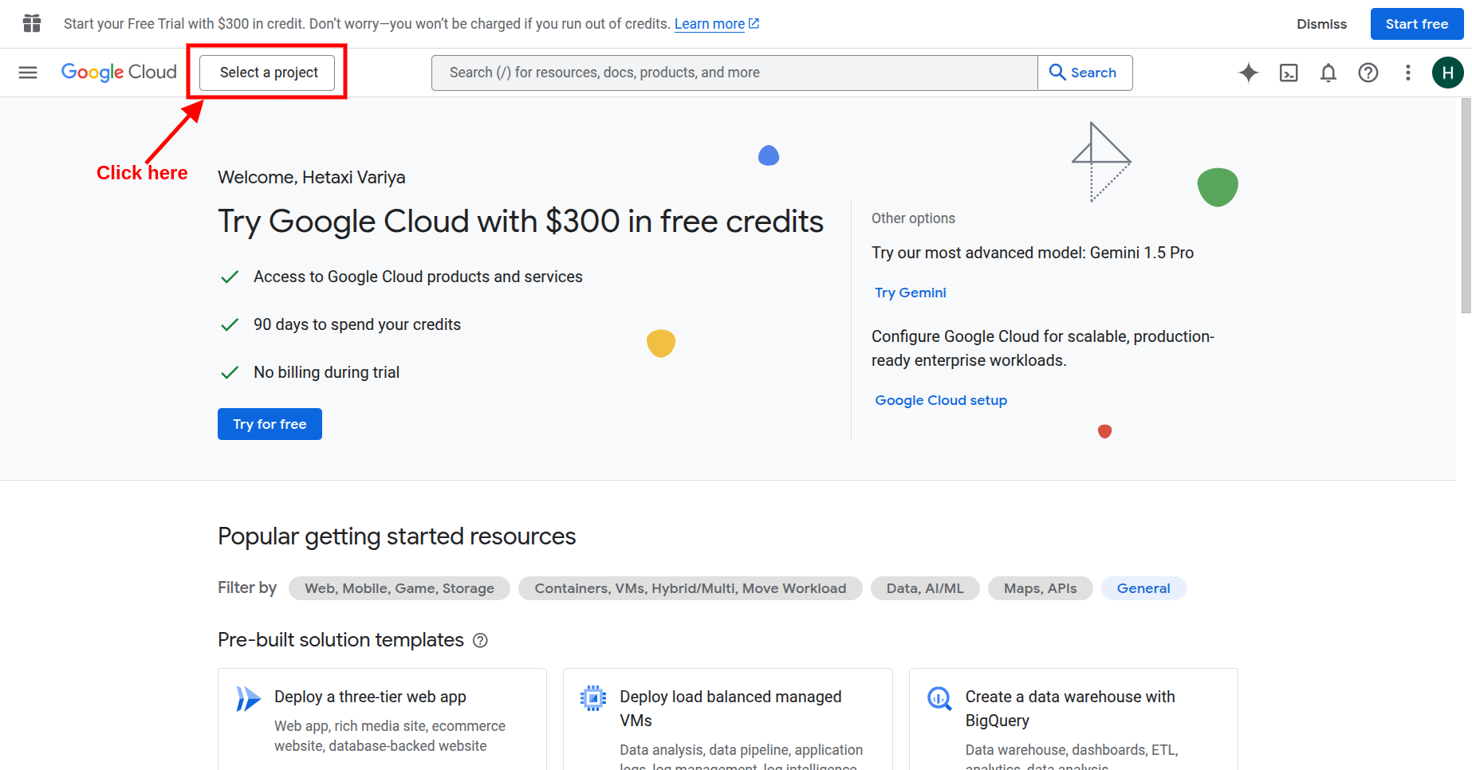Select the General filter chip

coord(1143,588)
